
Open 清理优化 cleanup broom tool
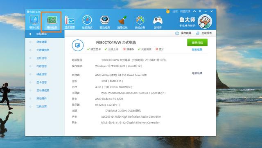pyautogui.click(x=122, y=22)
